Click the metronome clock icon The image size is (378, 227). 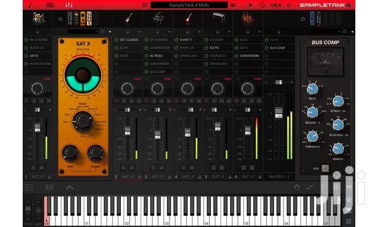pos(262,5)
